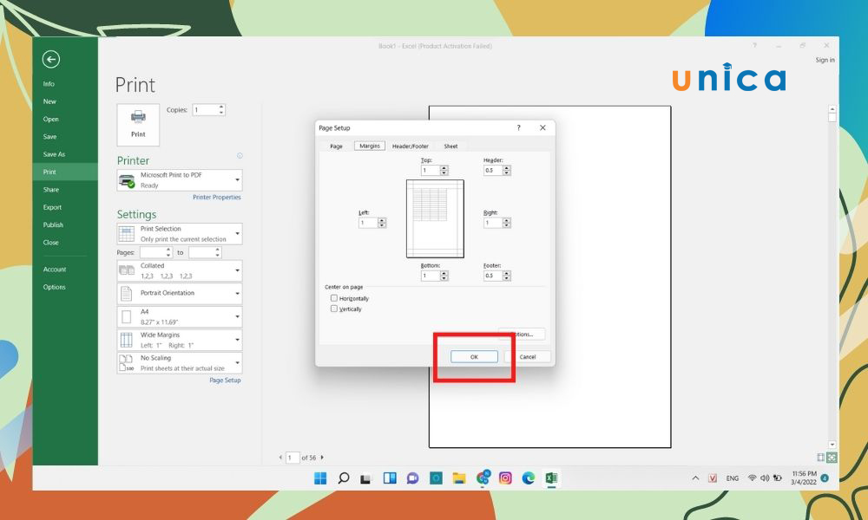Click the Wi-Fi icon in system tray

[x=752, y=478]
